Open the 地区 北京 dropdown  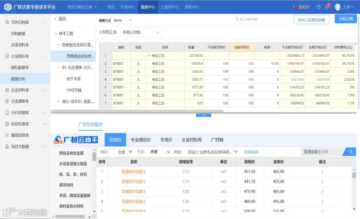tap(125, 152)
